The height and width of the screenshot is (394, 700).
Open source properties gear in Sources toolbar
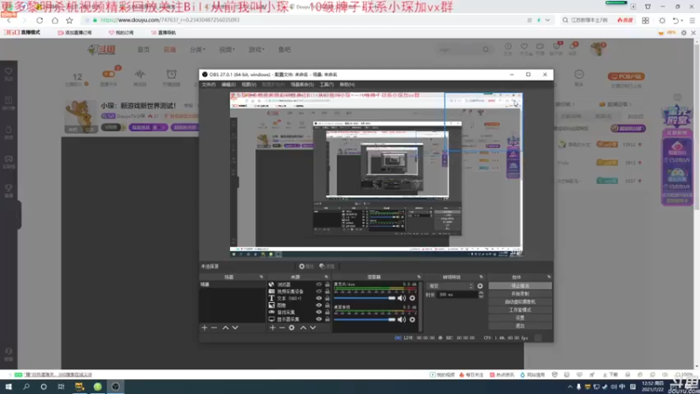coord(291,327)
